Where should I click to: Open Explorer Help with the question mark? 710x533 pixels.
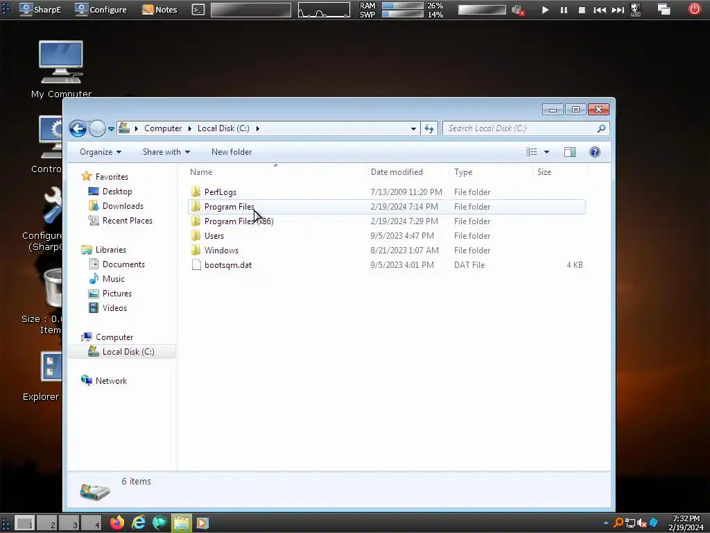coord(595,152)
